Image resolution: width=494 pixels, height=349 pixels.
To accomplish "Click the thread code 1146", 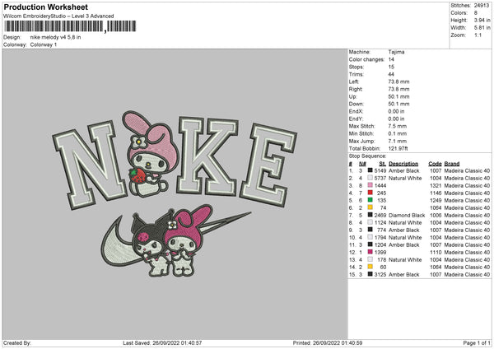I will 436,193.
